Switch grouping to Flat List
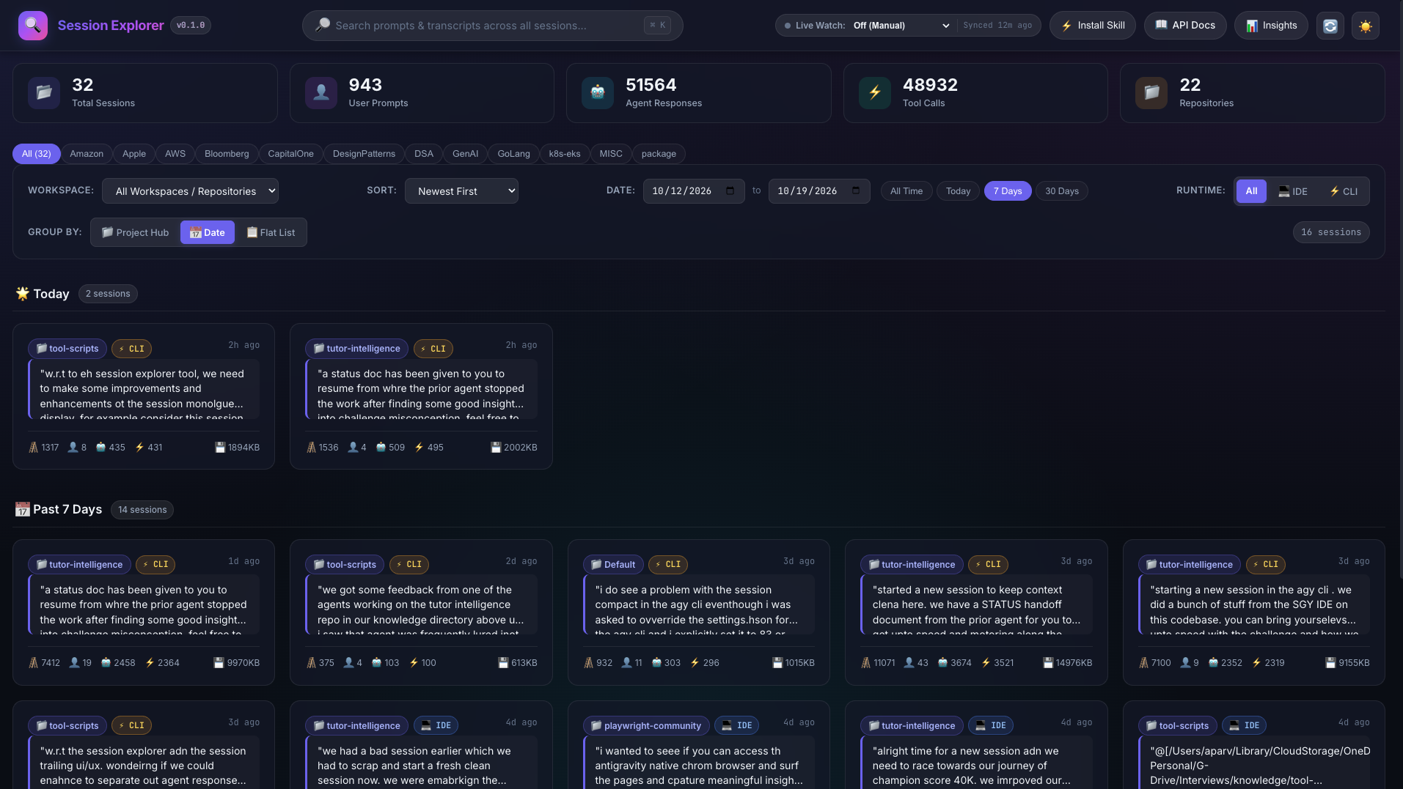Screen dimensions: 1403x789 (x=271, y=232)
